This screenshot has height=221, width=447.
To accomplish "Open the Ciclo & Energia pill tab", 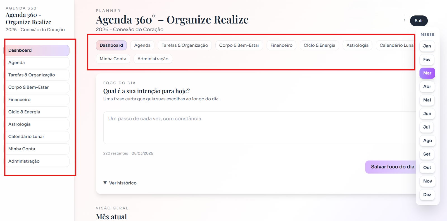I will point(319,45).
